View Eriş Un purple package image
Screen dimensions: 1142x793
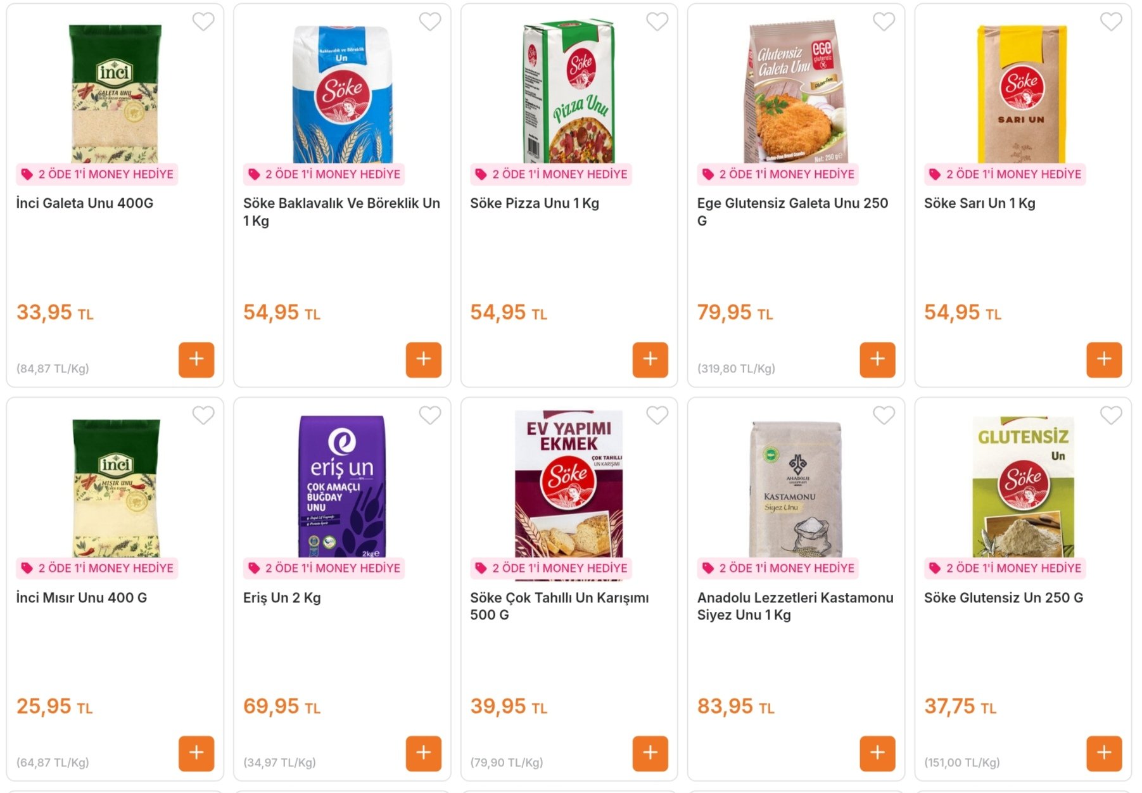(342, 486)
